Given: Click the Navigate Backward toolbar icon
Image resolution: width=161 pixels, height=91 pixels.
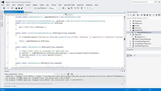Looking at the screenshot, I should 4,8.
